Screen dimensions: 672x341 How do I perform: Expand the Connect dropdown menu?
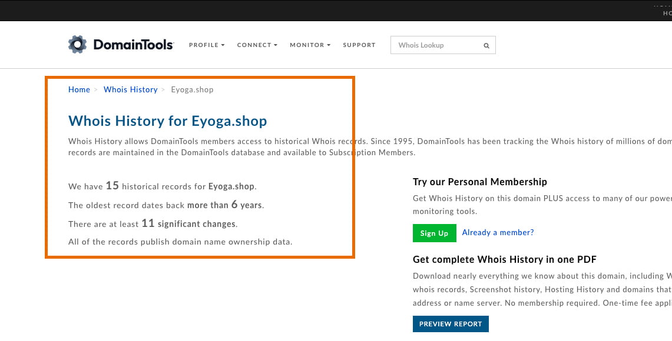(257, 45)
